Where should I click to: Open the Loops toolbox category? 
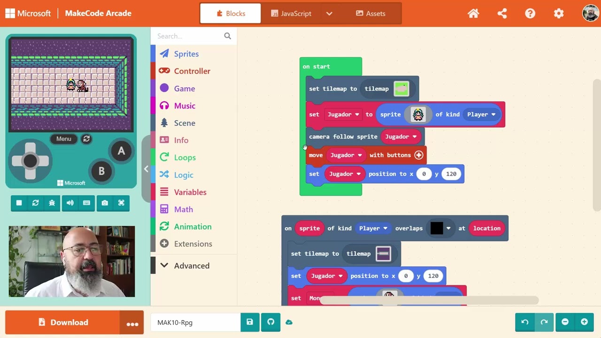click(x=193, y=158)
